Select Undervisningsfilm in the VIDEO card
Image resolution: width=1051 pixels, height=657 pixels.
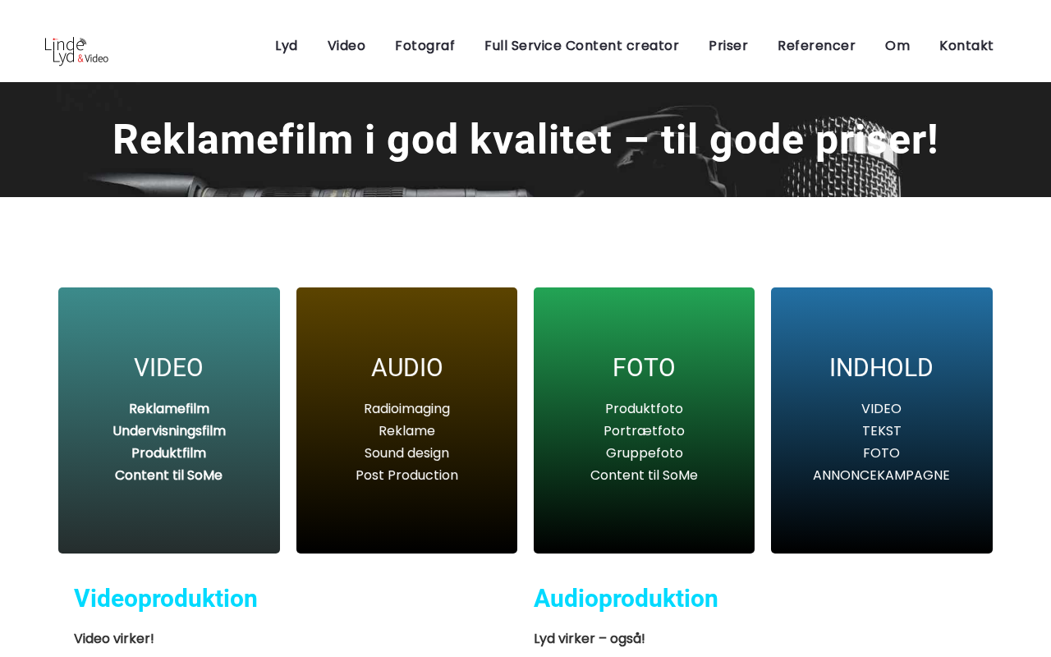tap(169, 431)
